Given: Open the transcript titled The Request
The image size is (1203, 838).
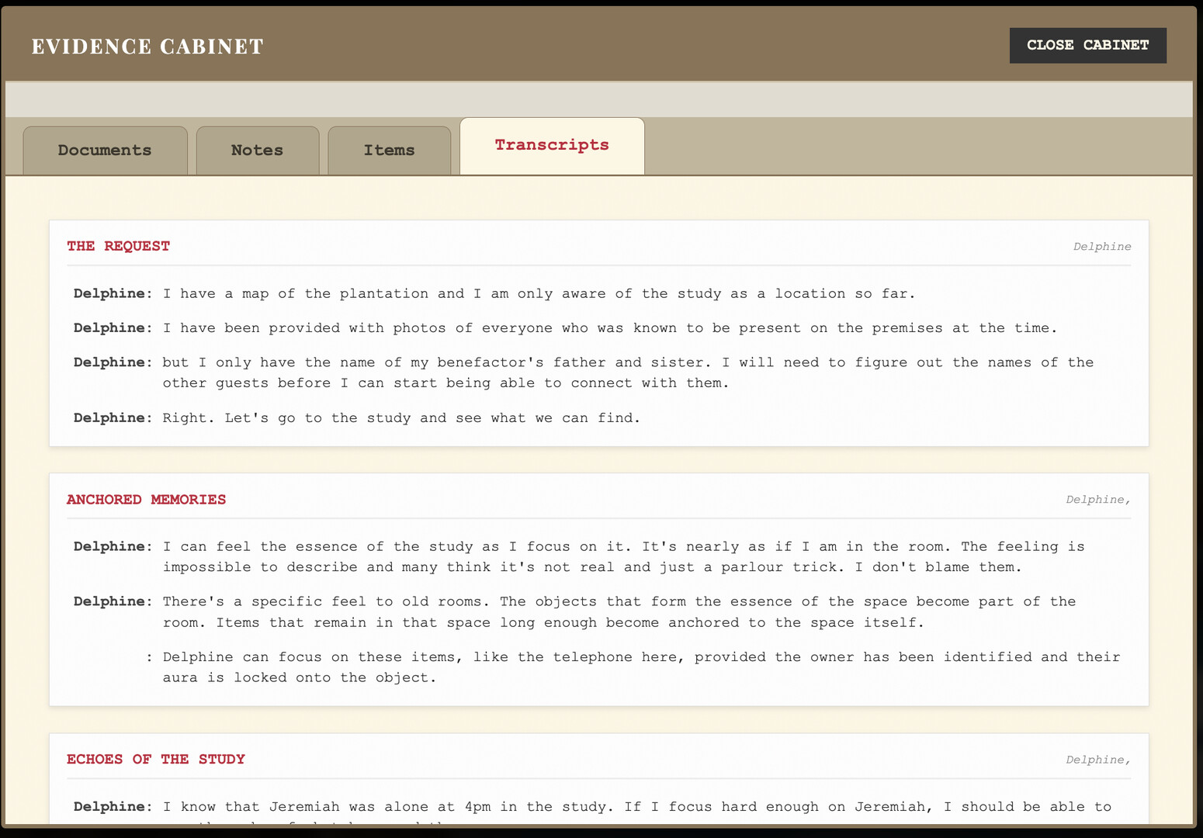Looking at the screenshot, I should pos(118,246).
